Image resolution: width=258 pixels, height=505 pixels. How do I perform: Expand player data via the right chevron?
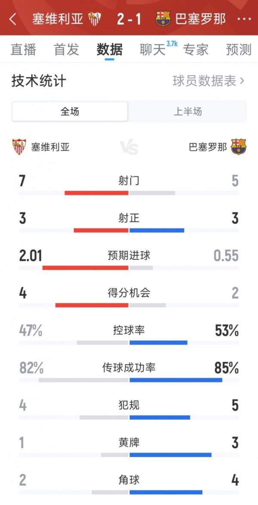click(241, 82)
